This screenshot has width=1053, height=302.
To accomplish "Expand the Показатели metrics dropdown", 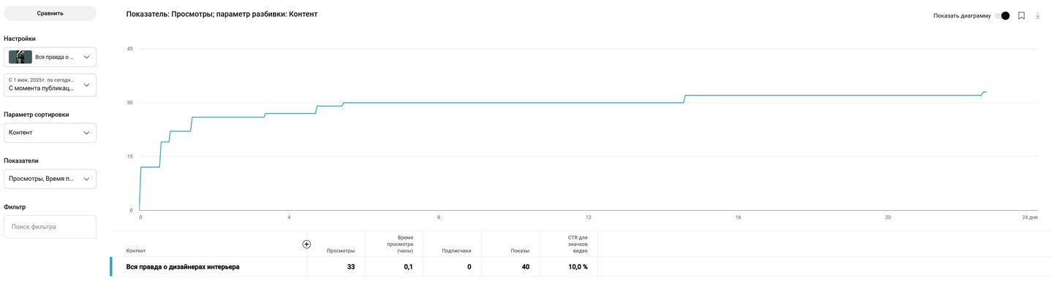I will (x=50, y=179).
